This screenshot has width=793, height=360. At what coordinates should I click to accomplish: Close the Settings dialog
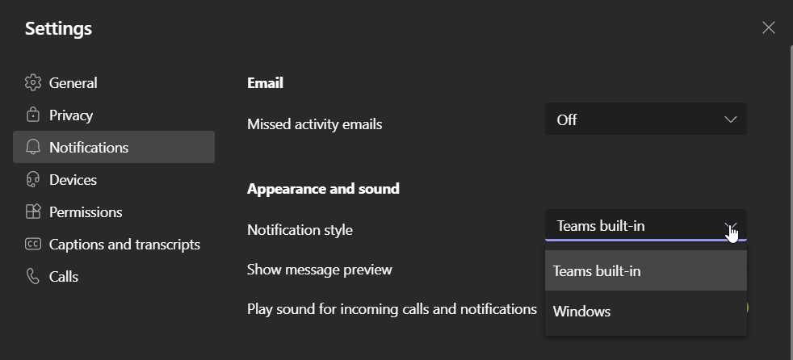click(768, 27)
